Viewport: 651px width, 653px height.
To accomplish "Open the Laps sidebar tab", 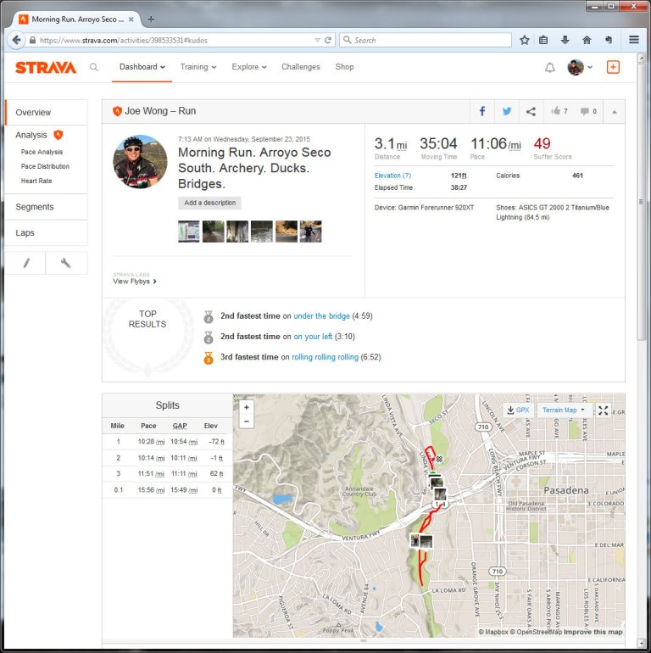I will pyautogui.click(x=47, y=233).
